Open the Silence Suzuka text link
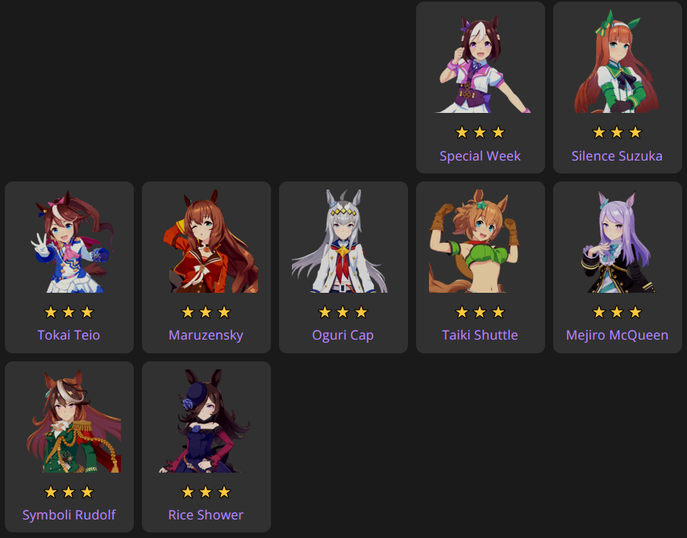 click(617, 156)
